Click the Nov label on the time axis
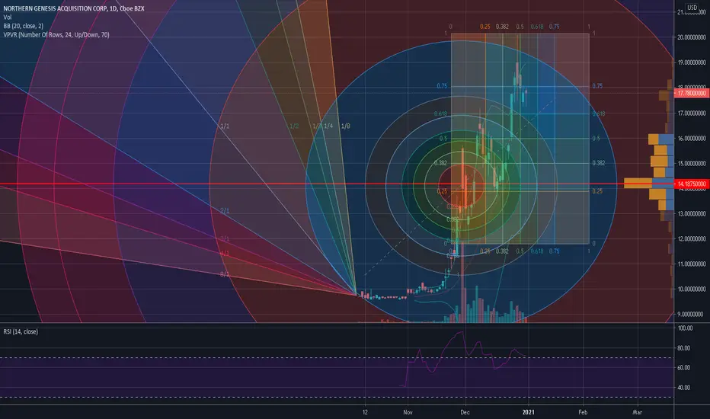 [x=408, y=412]
